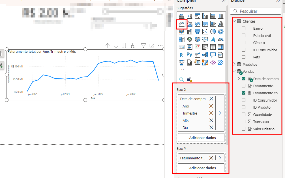Select the KPI visual

pyautogui.click(x=197, y=47)
